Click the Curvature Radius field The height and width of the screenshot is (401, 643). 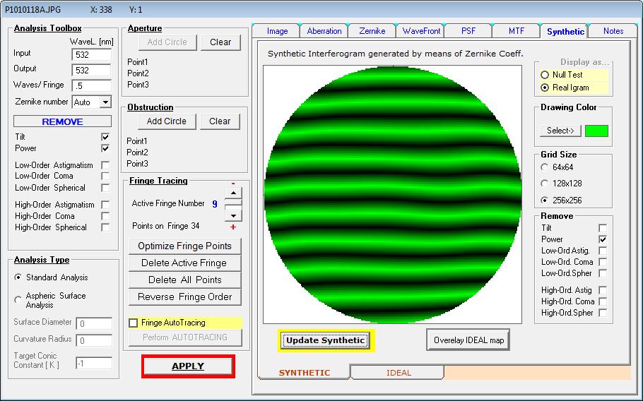pos(94,340)
